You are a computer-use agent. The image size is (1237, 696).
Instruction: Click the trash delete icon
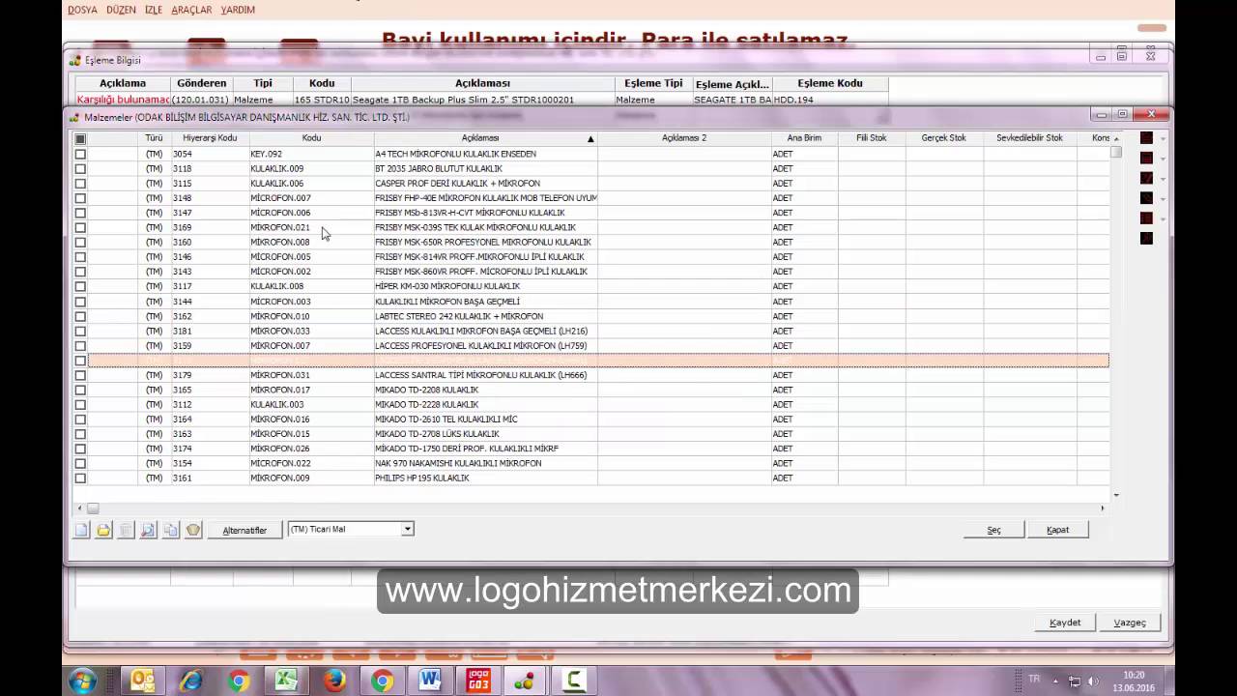click(x=126, y=530)
